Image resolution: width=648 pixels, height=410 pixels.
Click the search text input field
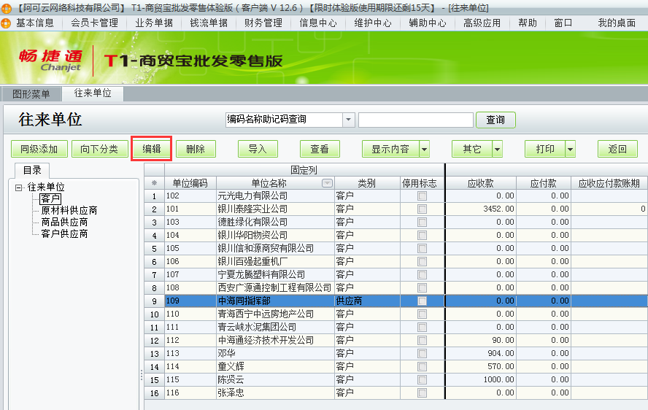tap(416, 120)
